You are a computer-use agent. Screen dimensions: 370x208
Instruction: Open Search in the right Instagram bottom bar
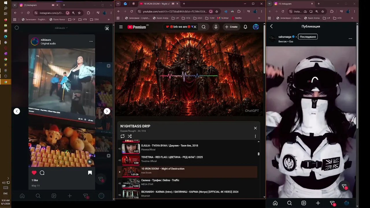[289, 203]
